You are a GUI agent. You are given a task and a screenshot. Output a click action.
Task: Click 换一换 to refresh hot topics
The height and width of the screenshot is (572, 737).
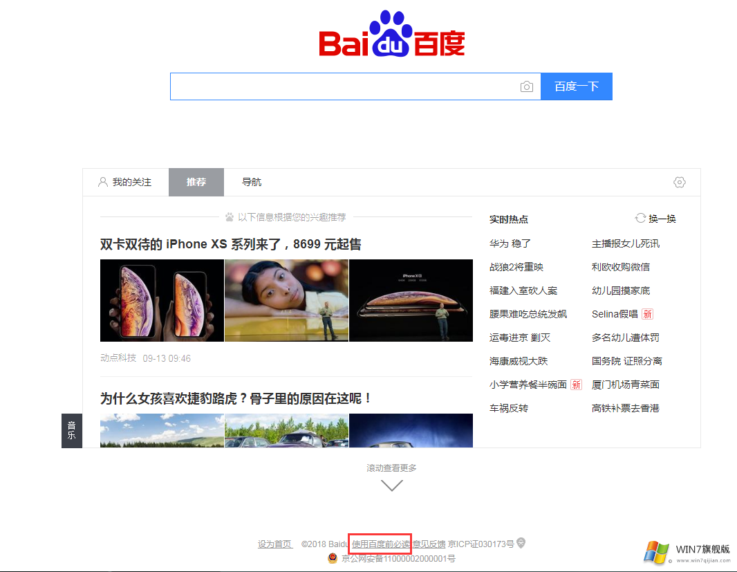662,219
